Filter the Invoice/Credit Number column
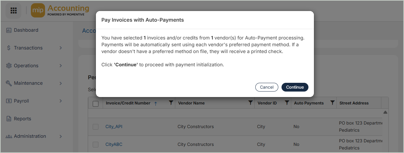404x153 pixels. tap(171, 103)
